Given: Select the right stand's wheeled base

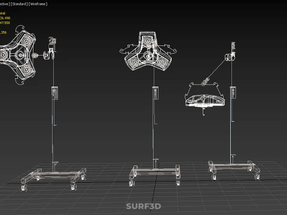Looking at the screenshot, I should coord(234,170).
